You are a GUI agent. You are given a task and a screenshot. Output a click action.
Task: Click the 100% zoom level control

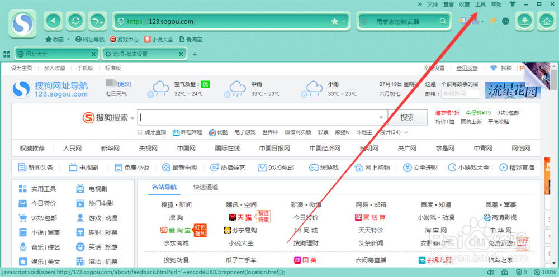click(546, 273)
